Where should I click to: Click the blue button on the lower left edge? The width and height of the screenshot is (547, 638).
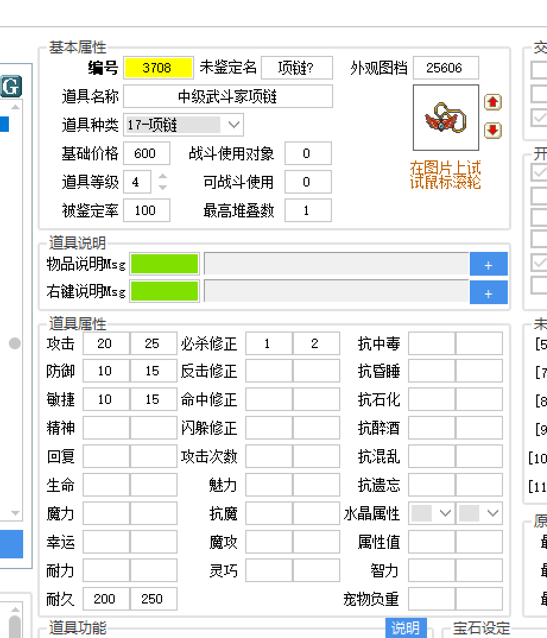(11, 544)
